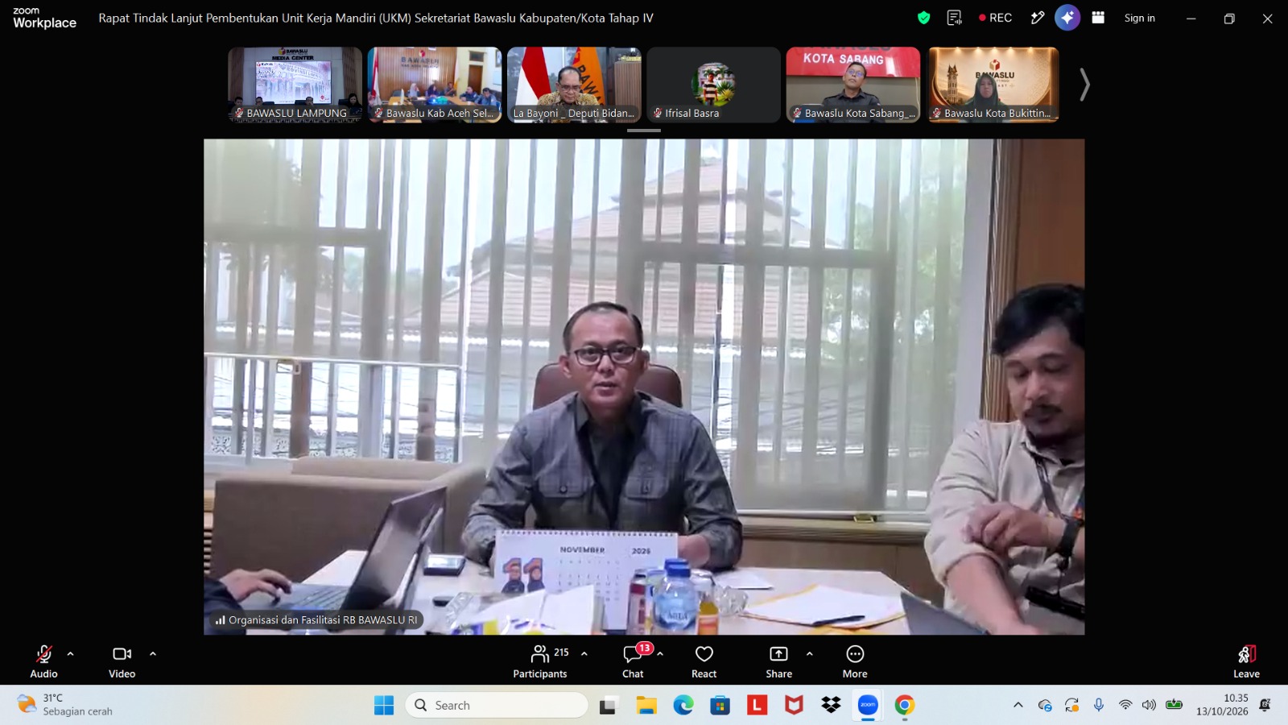Open the AI Companion sparkle icon
Screen dimensions: 1288x725
tap(1067, 18)
